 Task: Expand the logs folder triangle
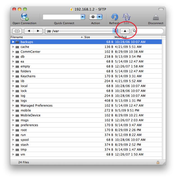click(13, 101)
